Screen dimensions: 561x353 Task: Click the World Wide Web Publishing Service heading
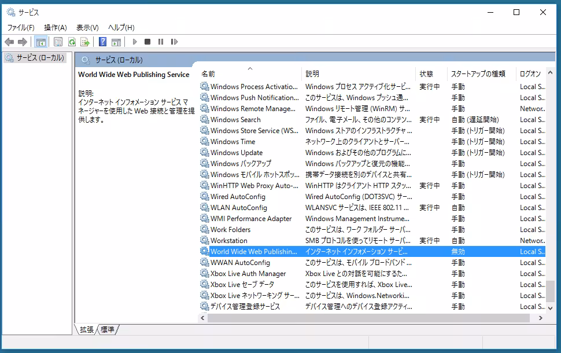click(x=134, y=75)
